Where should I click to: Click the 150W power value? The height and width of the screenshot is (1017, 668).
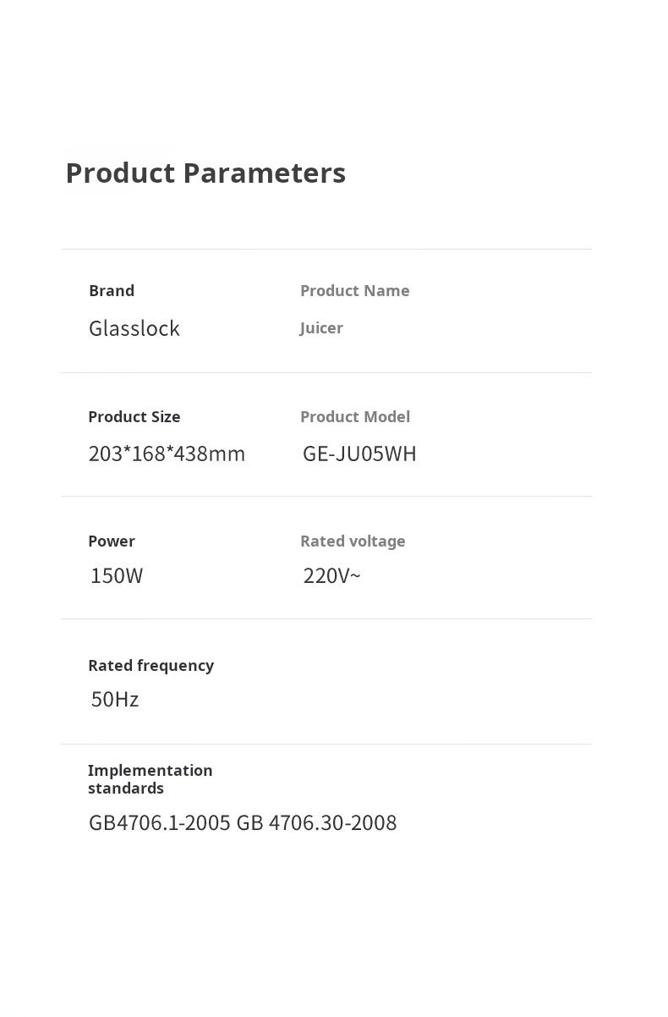click(x=117, y=576)
